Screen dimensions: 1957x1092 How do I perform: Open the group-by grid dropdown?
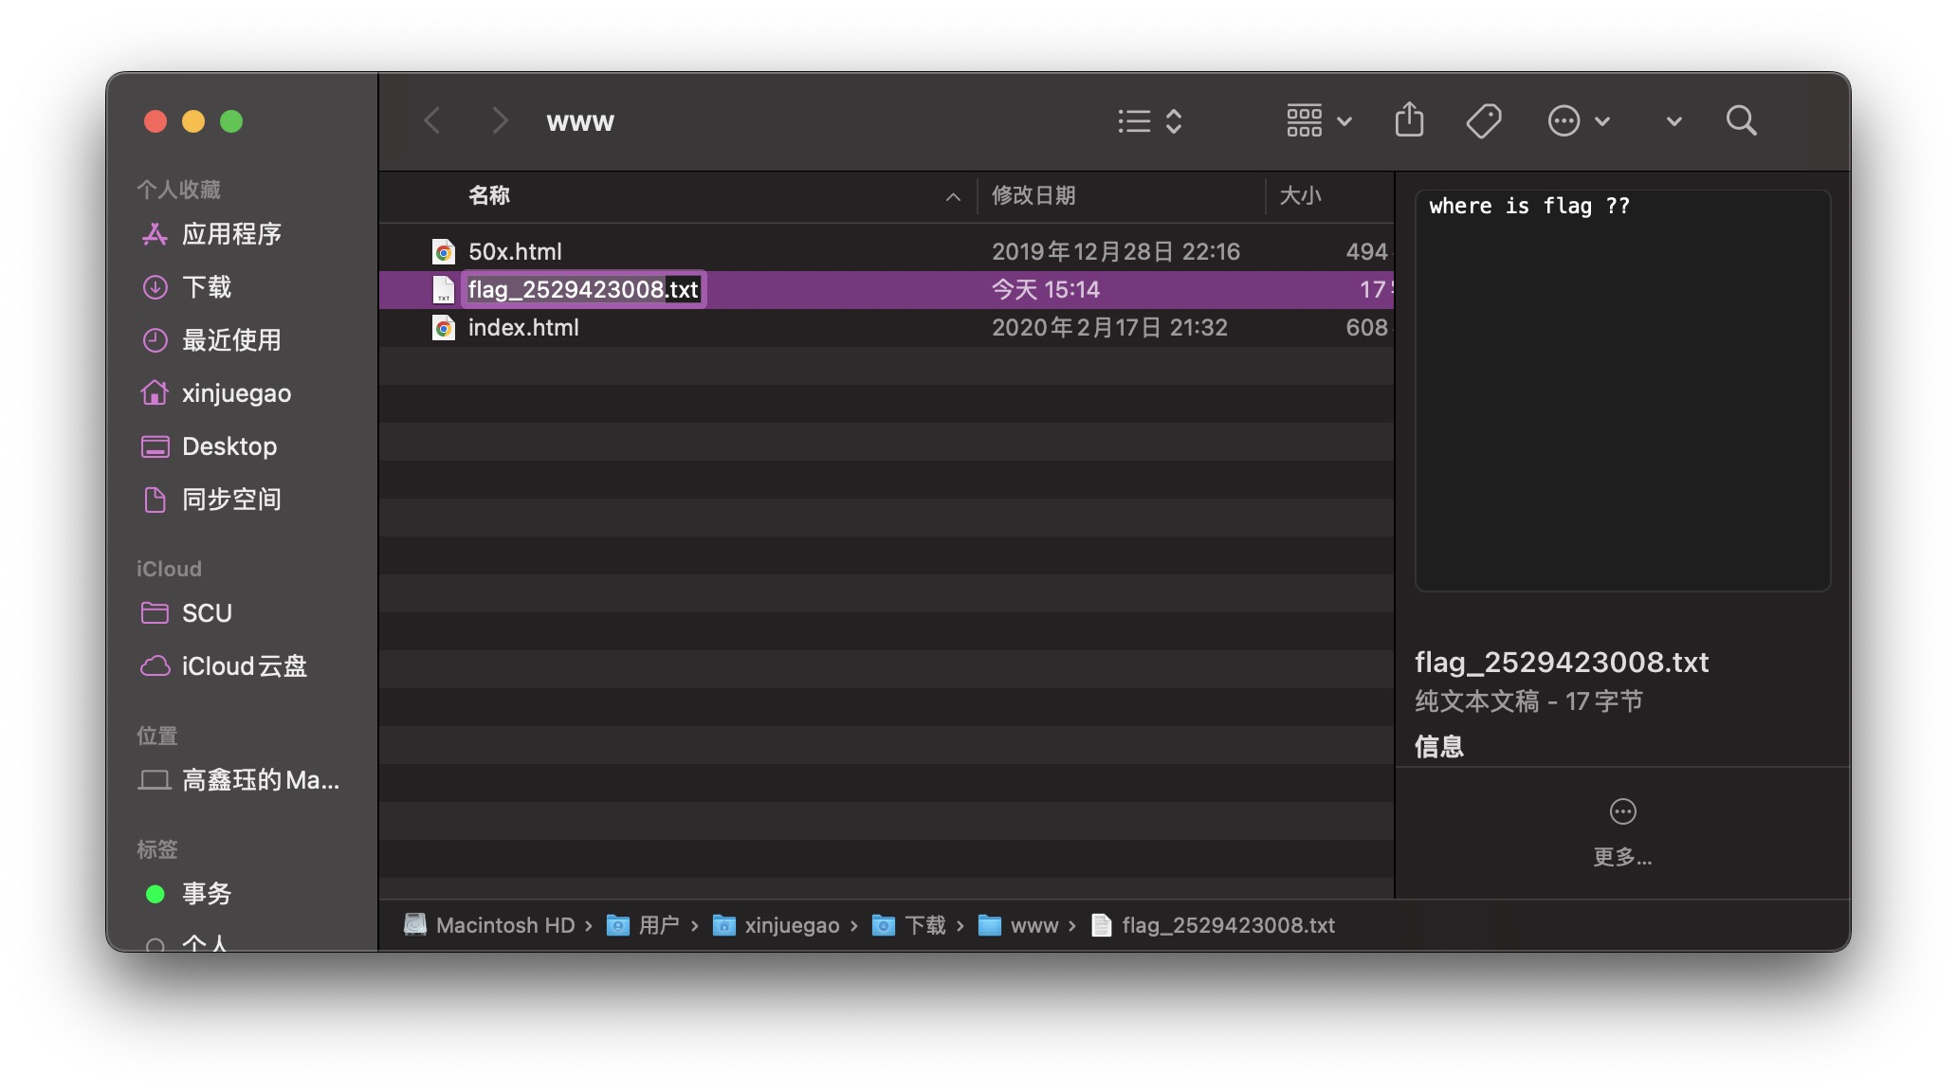point(1318,120)
